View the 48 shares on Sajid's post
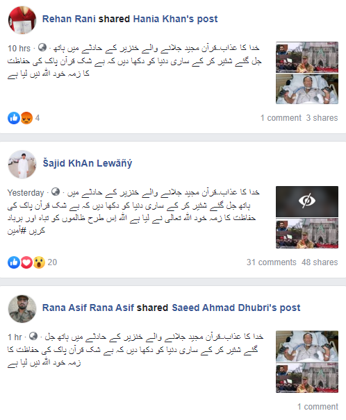 320,262
